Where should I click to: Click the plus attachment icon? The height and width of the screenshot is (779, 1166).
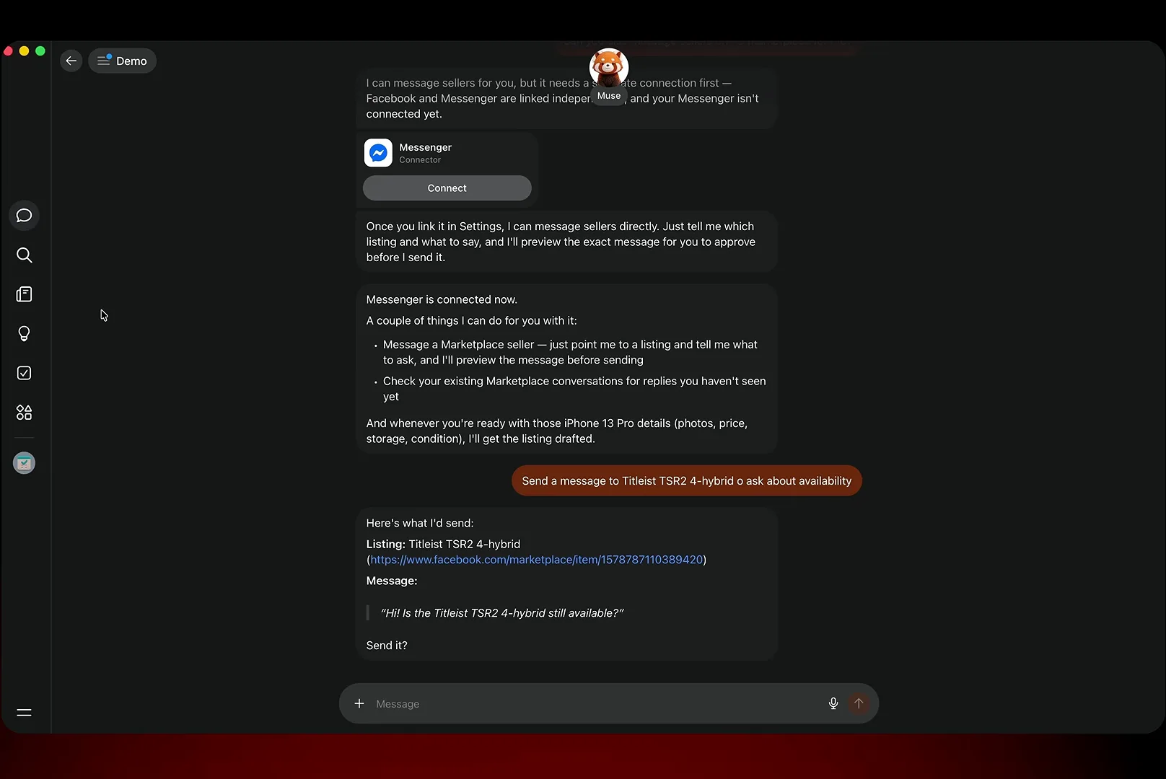(359, 704)
